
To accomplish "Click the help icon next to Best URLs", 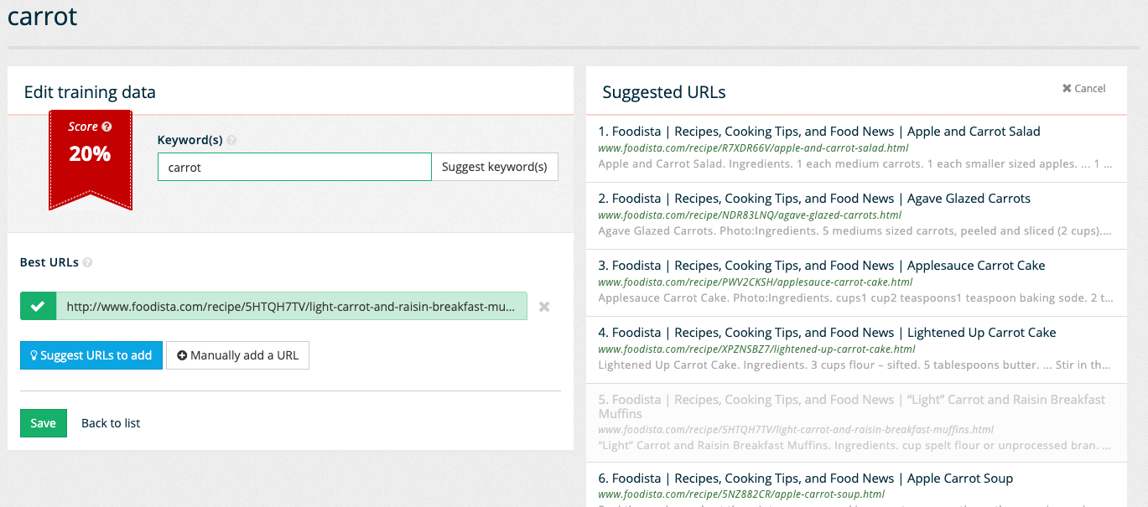I will pos(88,262).
